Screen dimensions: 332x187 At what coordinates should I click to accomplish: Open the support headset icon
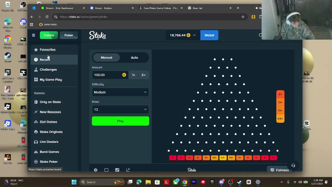click(x=293, y=165)
